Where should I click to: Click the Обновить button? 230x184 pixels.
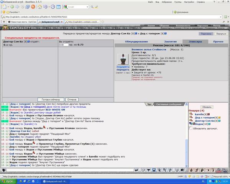(x=207, y=107)
